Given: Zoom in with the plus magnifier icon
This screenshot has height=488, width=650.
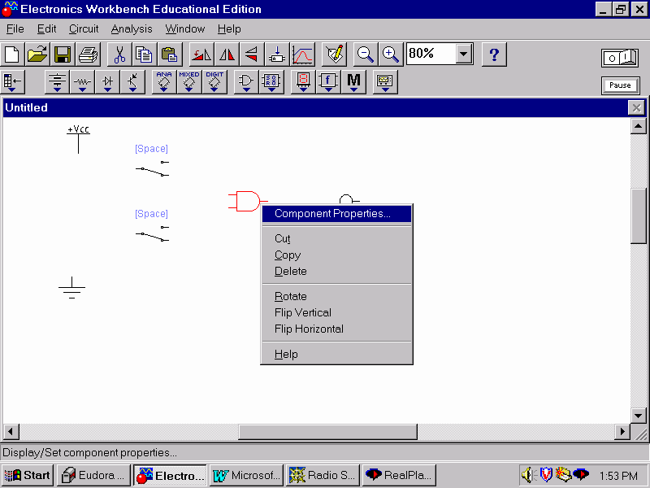Looking at the screenshot, I should [391, 54].
